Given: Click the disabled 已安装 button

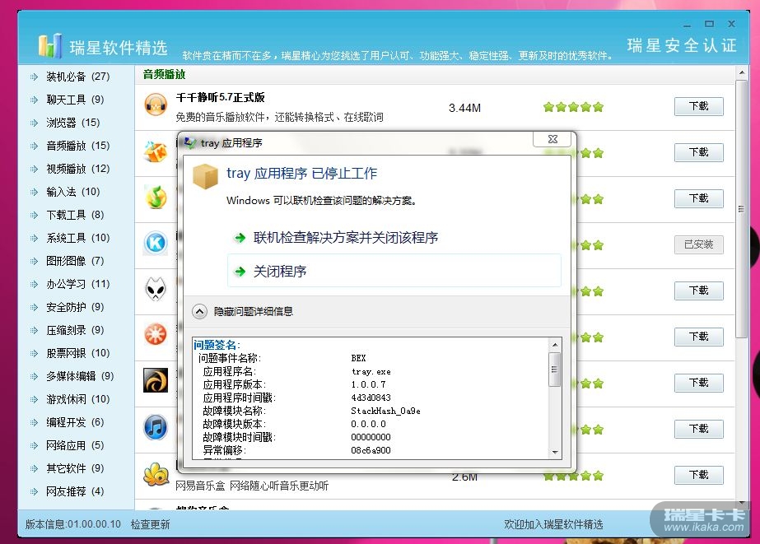Looking at the screenshot, I should (698, 244).
